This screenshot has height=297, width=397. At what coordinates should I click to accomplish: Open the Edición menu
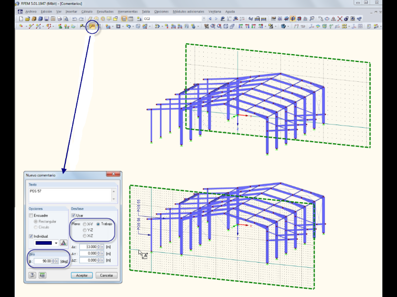coord(46,11)
